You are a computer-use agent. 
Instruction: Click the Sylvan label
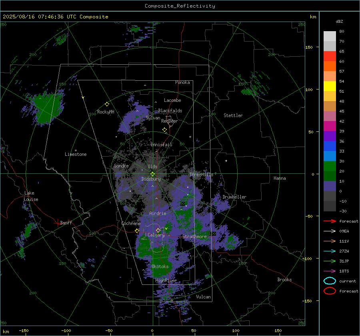click(x=153, y=118)
